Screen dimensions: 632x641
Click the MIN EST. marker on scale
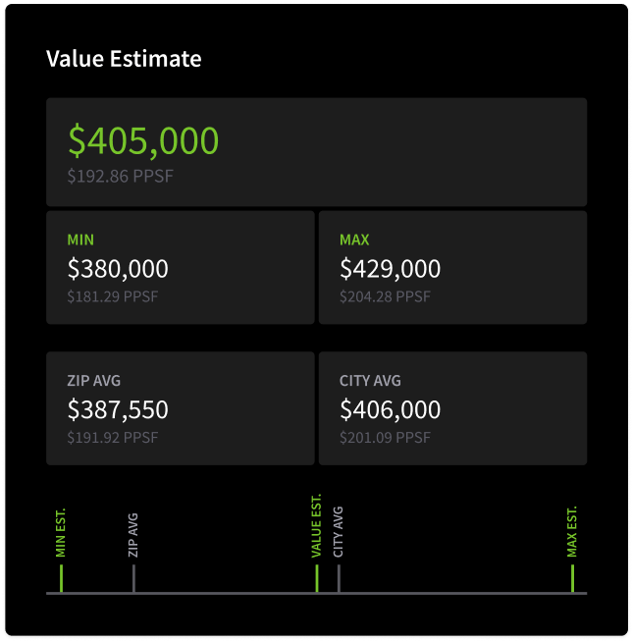61,550
